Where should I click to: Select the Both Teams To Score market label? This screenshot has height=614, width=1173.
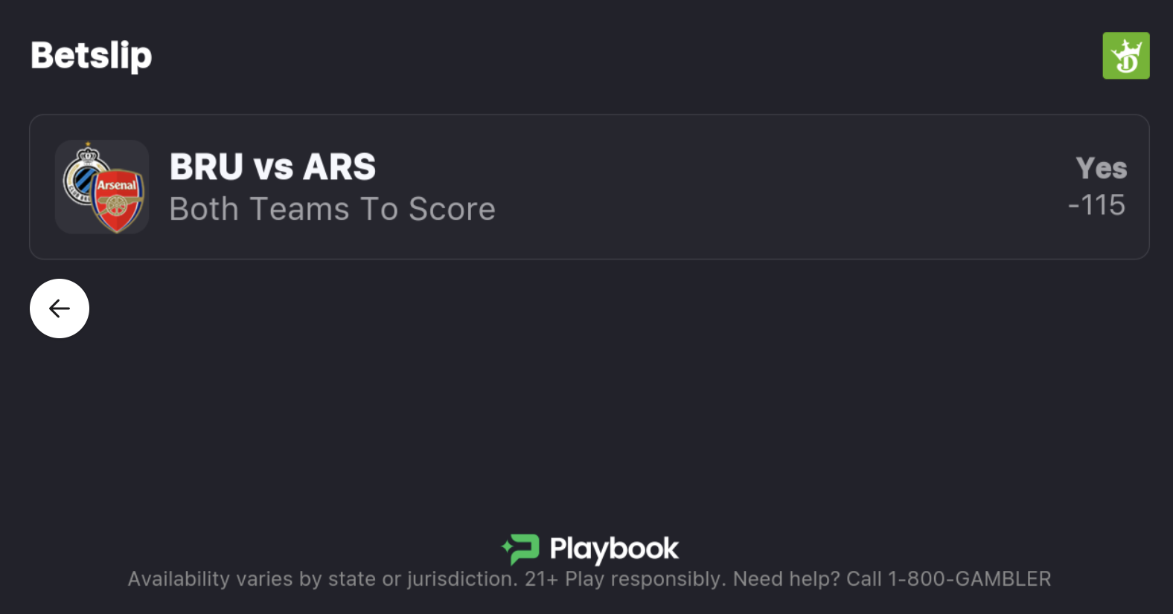click(x=332, y=209)
